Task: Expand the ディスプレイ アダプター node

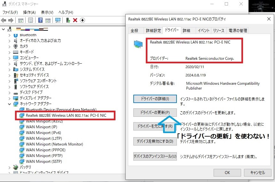Action: click(10, 98)
